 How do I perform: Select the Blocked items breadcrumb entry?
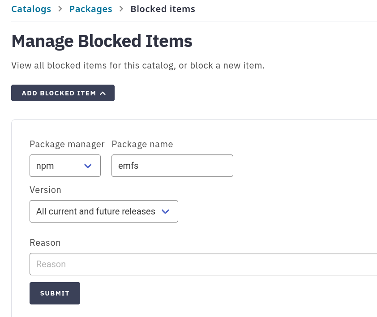point(163,9)
